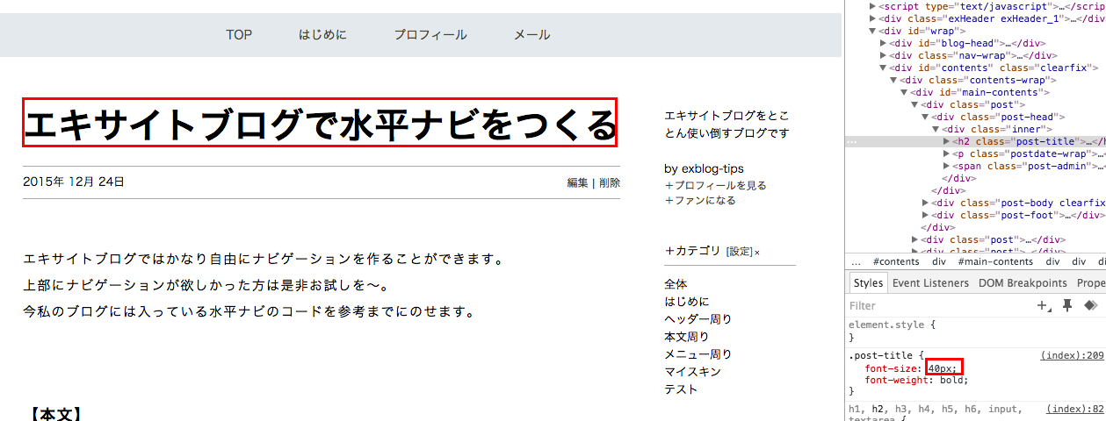Expand the div class="post-foot" node
Viewport: 1106px width, 421px height.
coord(926,215)
